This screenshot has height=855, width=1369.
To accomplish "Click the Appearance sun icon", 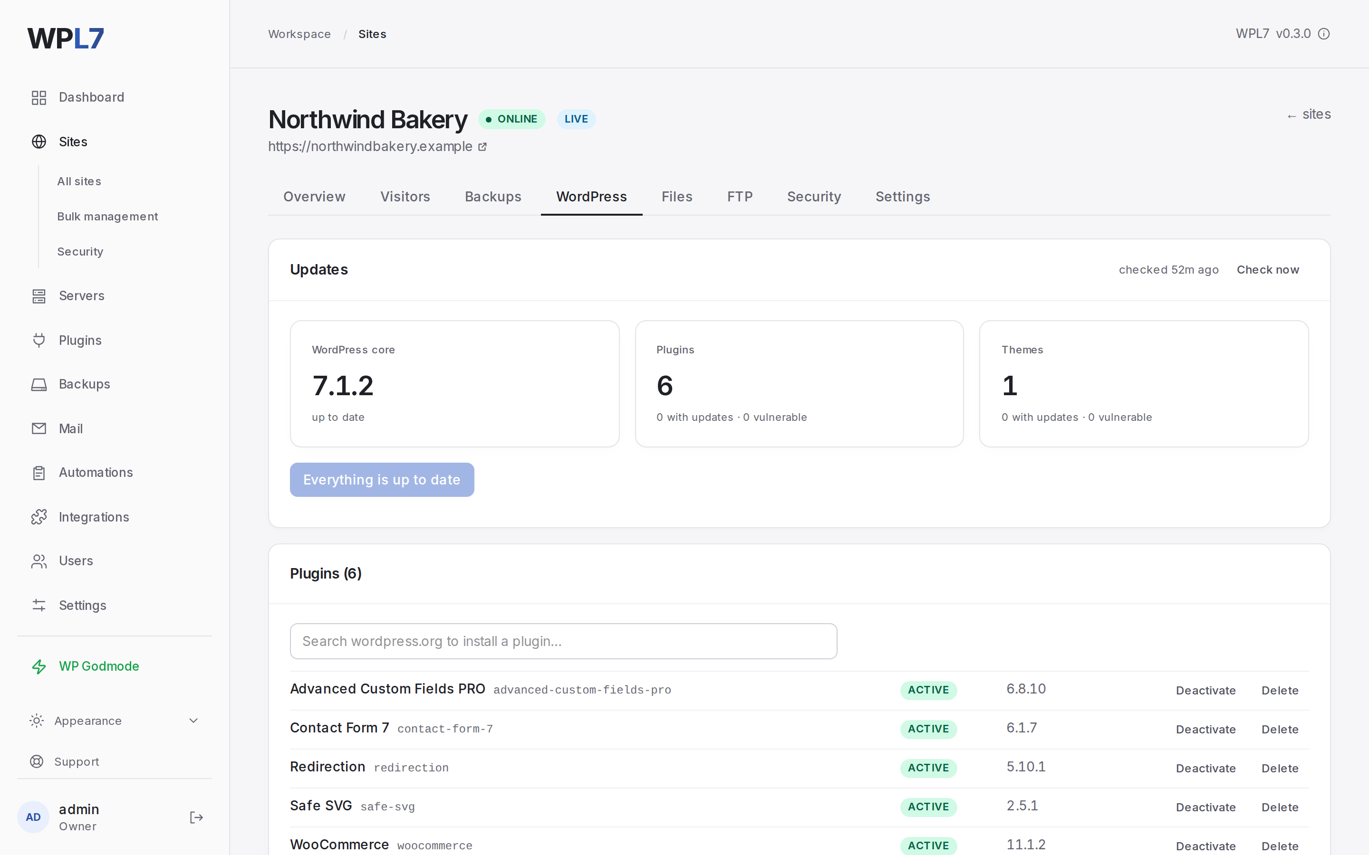I will coord(36,721).
